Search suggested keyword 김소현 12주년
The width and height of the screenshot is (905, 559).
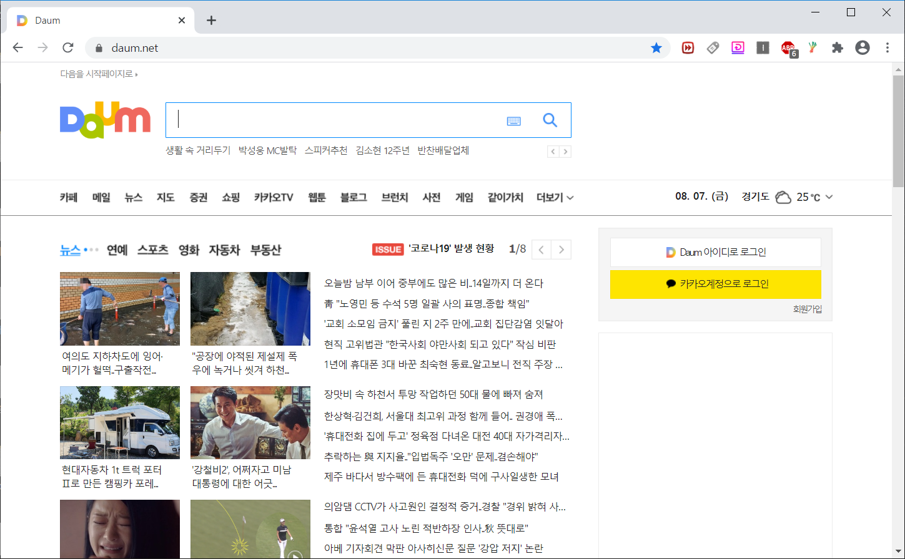pyautogui.click(x=383, y=150)
